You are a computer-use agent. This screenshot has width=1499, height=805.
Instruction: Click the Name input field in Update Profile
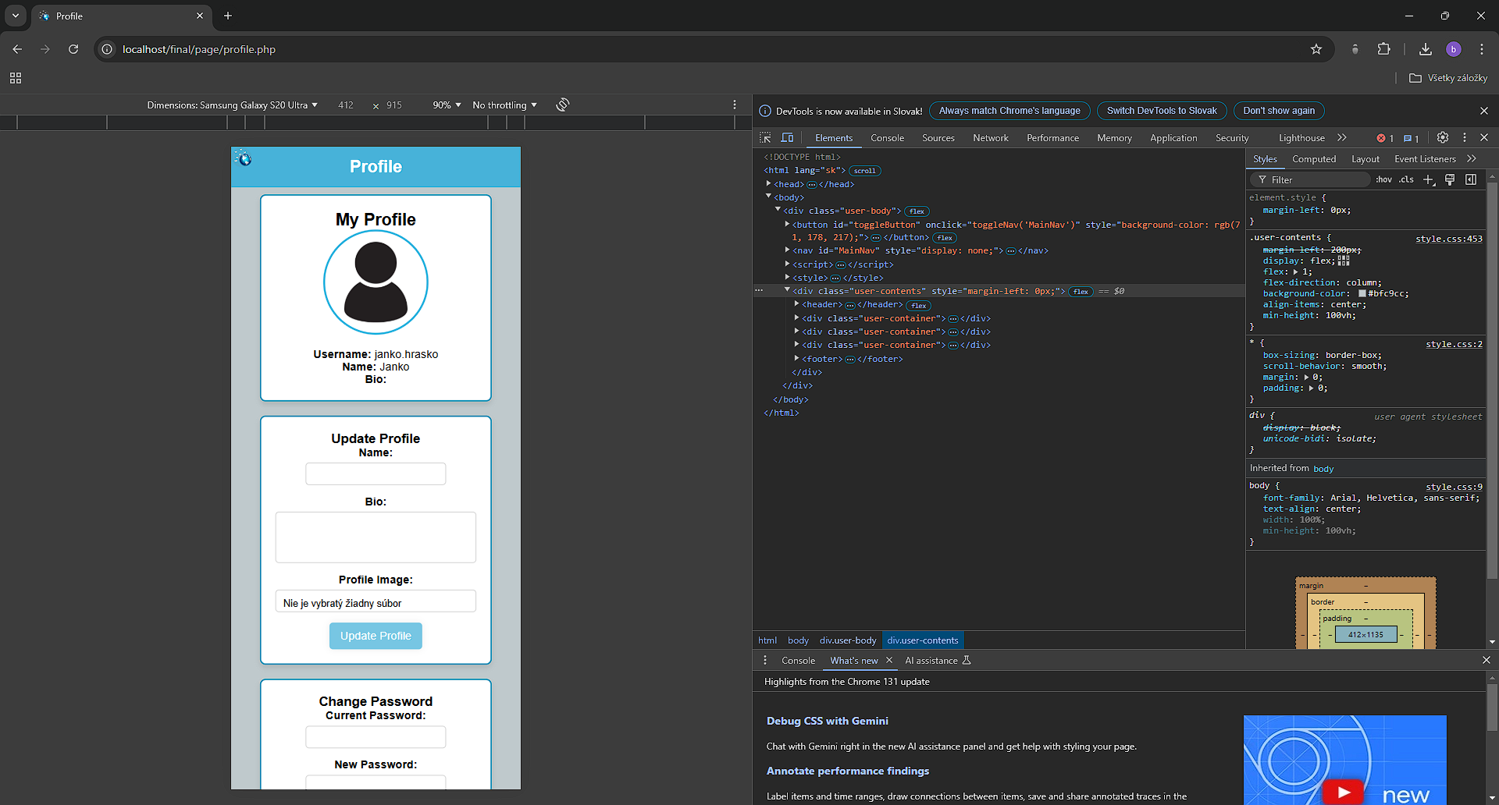pos(376,473)
